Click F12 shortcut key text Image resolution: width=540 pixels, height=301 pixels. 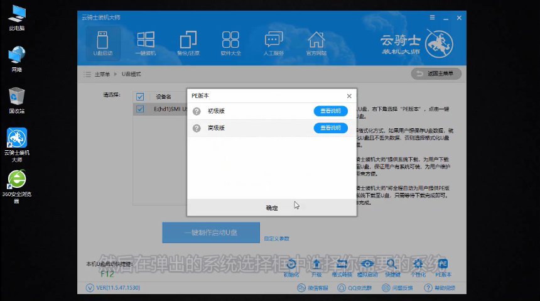pos(107,274)
